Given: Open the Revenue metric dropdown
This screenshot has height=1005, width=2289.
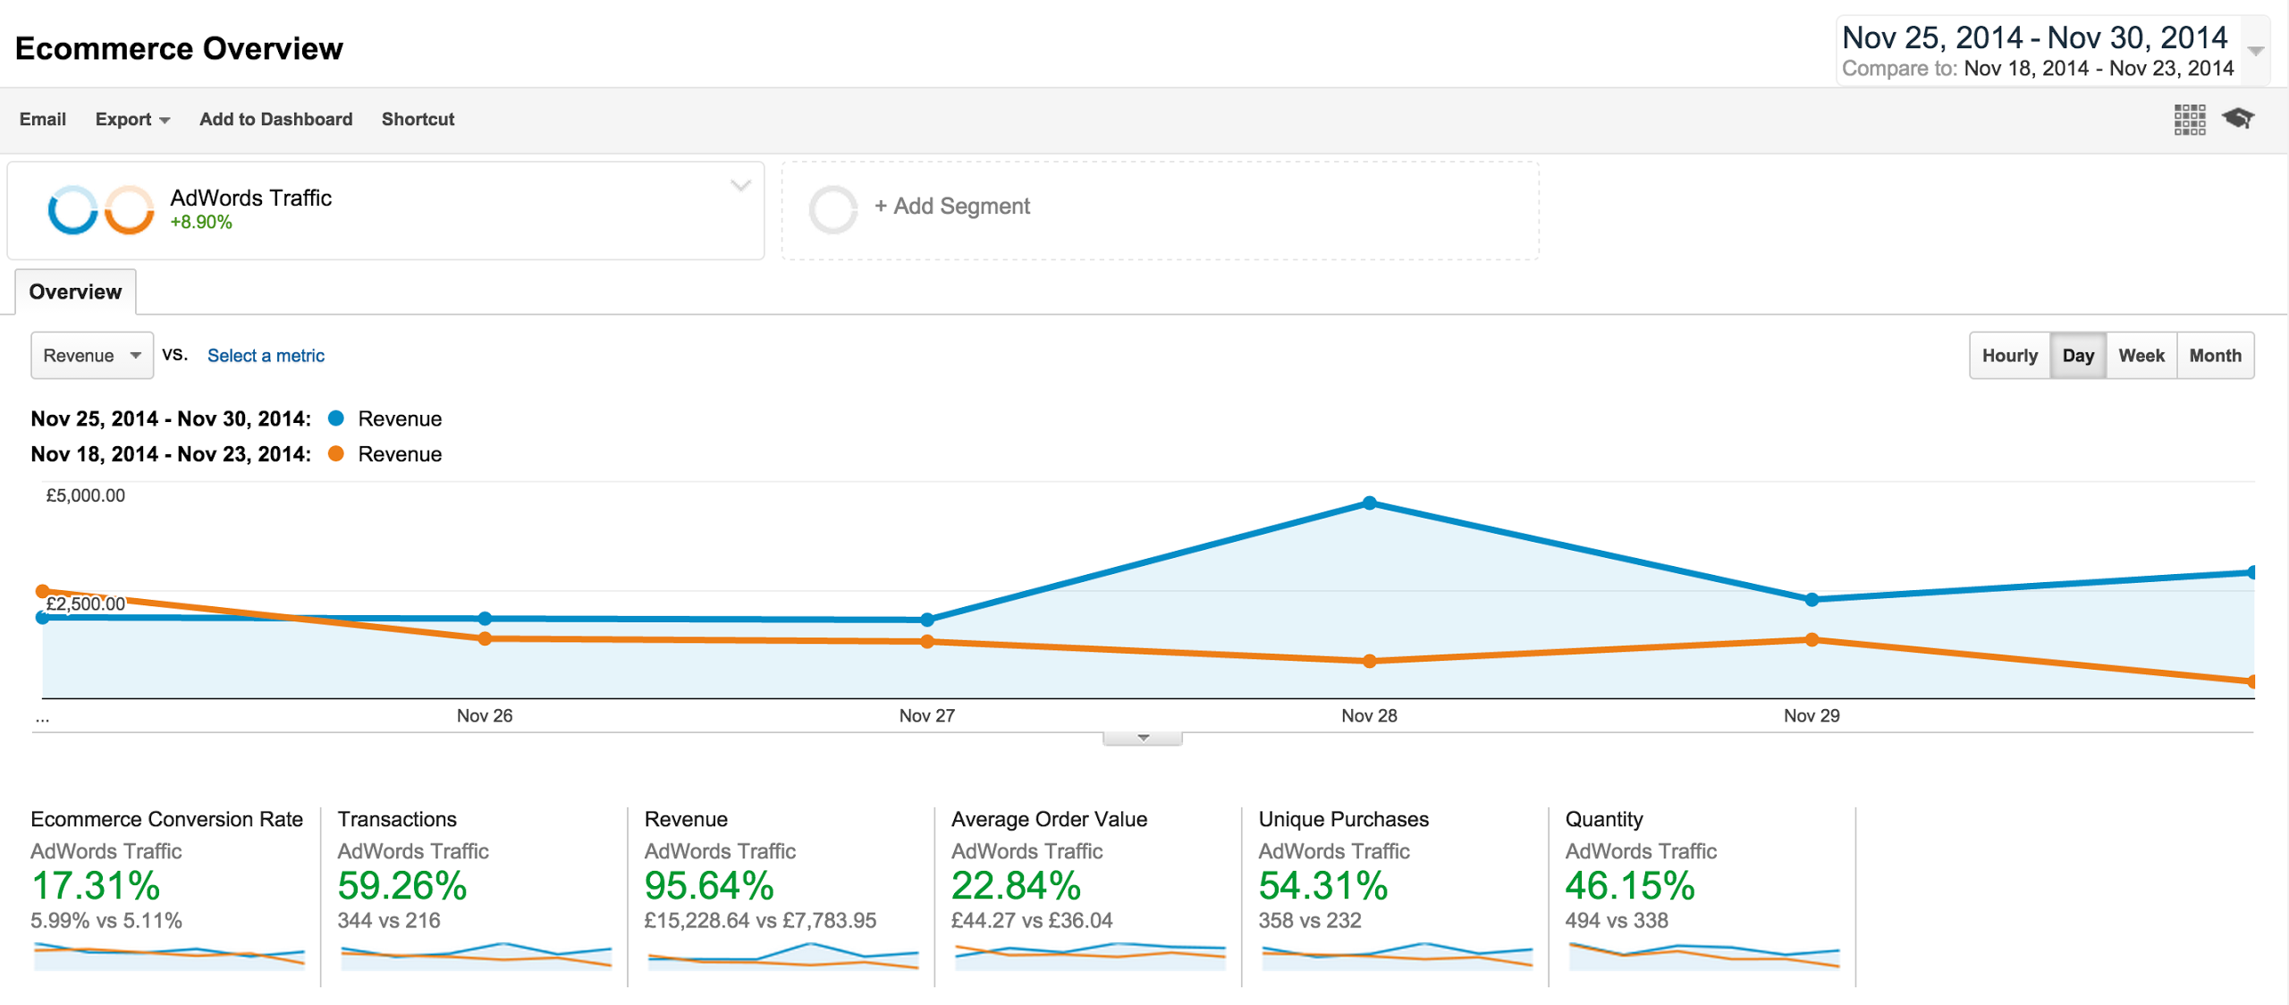Looking at the screenshot, I should tap(92, 356).
